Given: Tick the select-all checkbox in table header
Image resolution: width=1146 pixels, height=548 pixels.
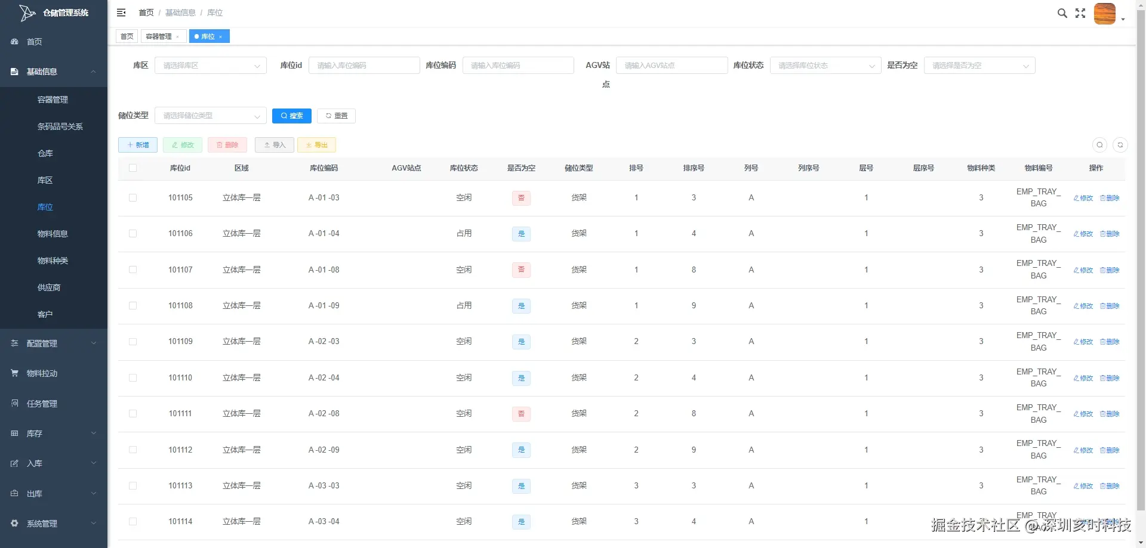Looking at the screenshot, I should pos(133,168).
